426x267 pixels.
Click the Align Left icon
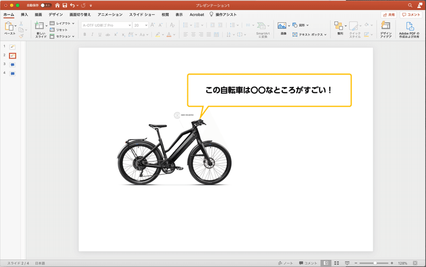click(185, 35)
